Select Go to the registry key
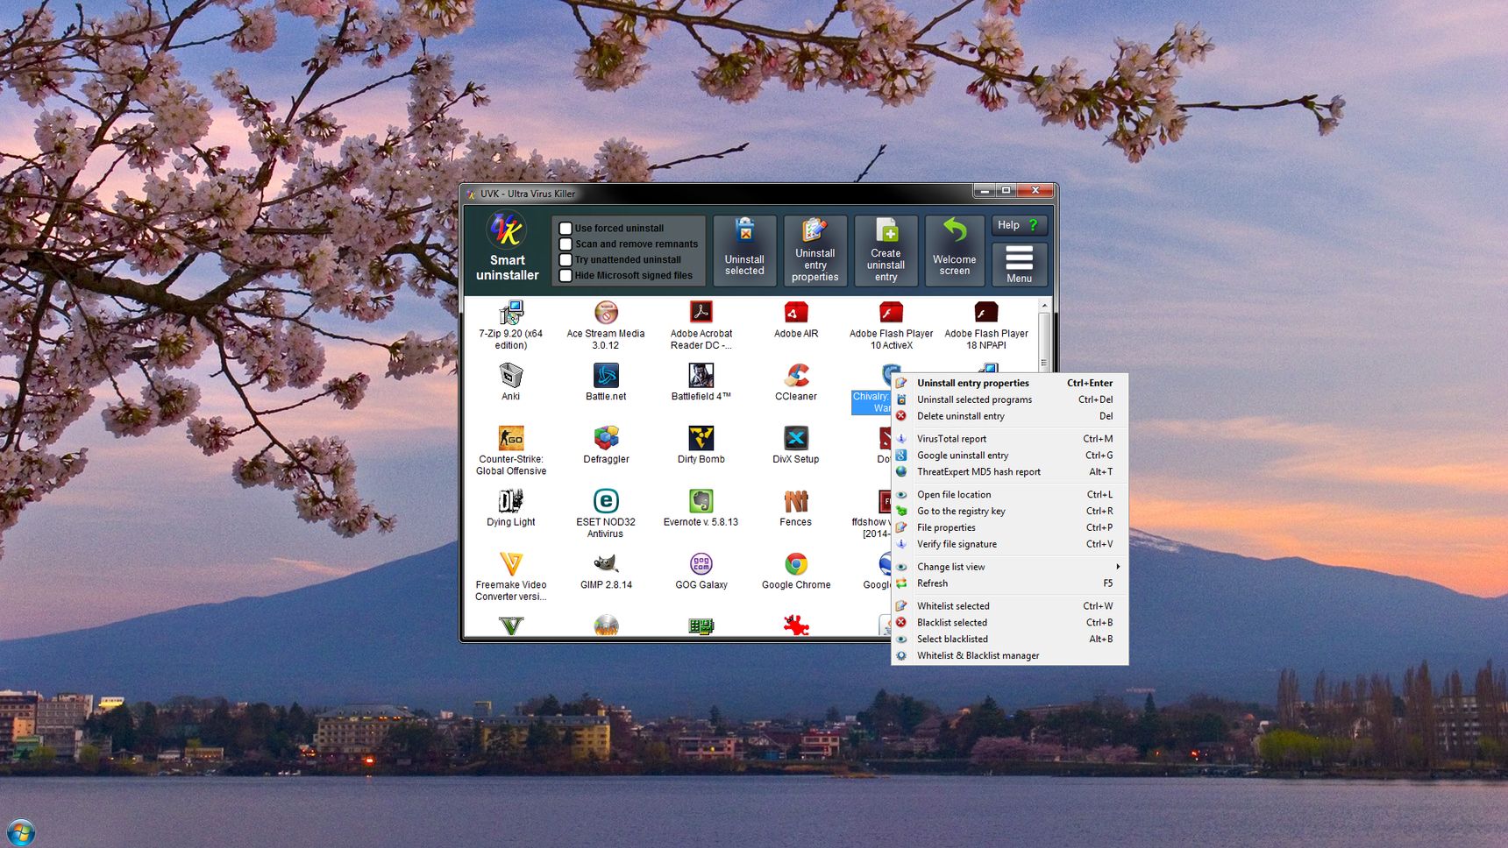 [1009, 512]
